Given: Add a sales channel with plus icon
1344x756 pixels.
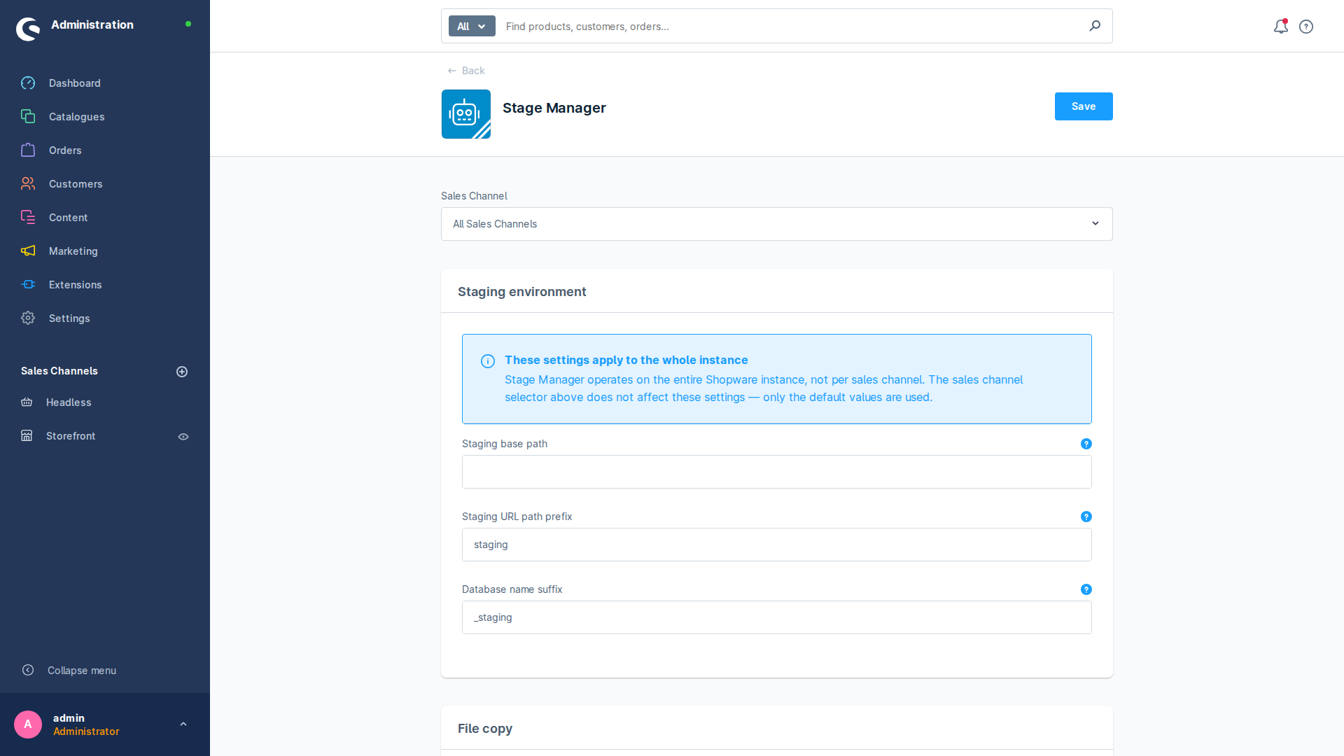Looking at the screenshot, I should pyautogui.click(x=182, y=372).
